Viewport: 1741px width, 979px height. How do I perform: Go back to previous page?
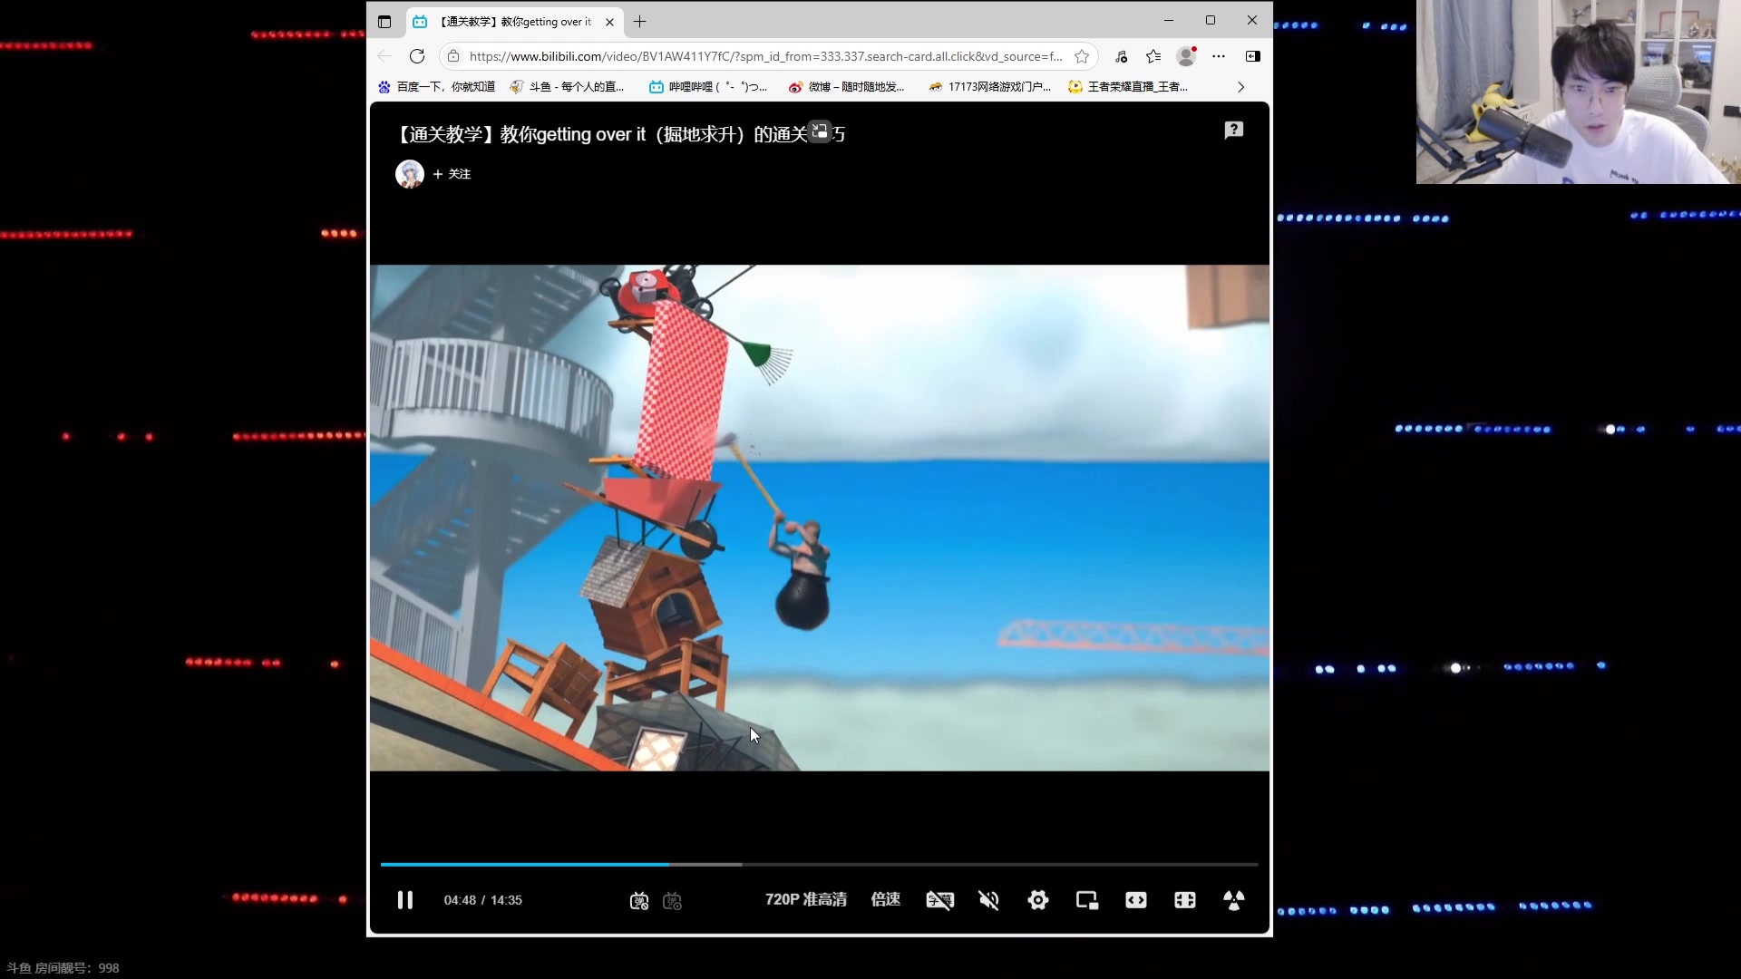click(384, 56)
